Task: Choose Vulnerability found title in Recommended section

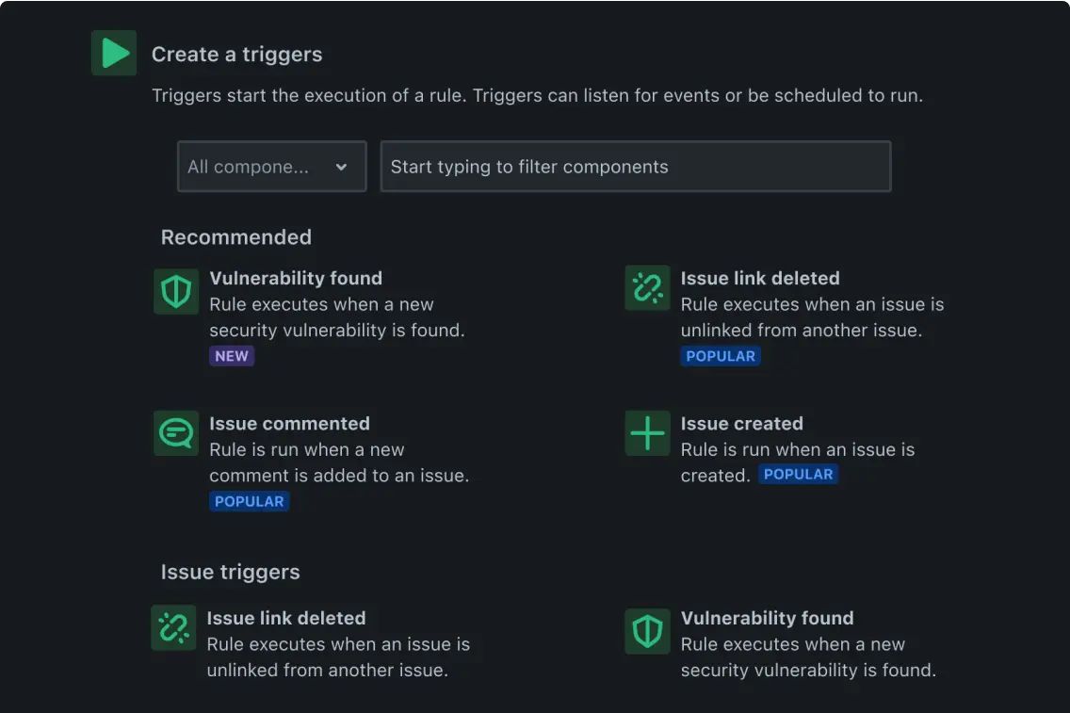Action: pyautogui.click(x=296, y=278)
